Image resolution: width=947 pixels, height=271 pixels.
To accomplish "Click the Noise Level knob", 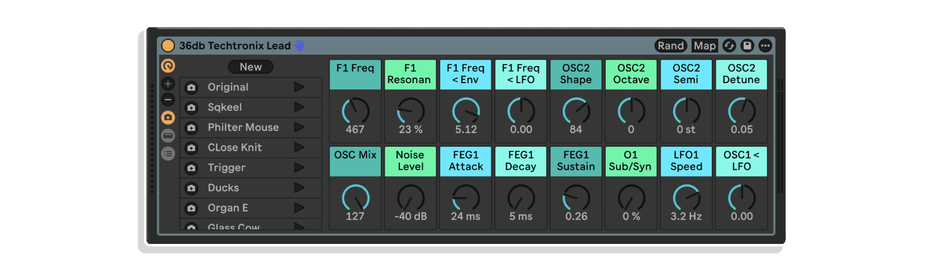I will click(410, 198).
